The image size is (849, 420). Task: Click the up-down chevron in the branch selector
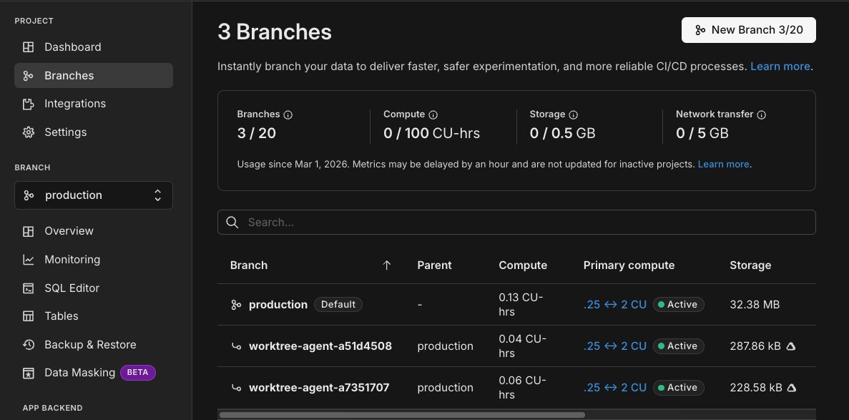pos(157,195)
